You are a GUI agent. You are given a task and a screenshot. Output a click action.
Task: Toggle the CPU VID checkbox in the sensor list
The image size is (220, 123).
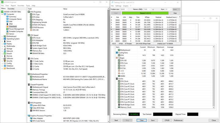pos(119,60)
